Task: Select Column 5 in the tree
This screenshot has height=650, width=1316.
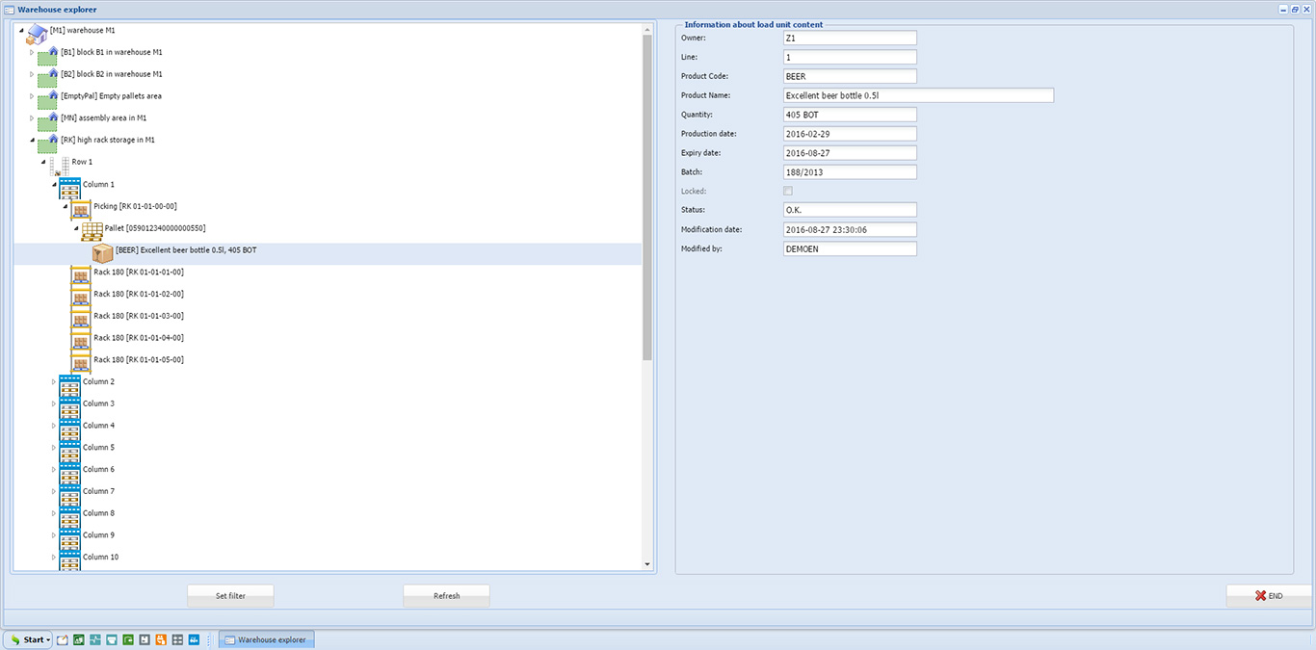Action: coord(98,448)
